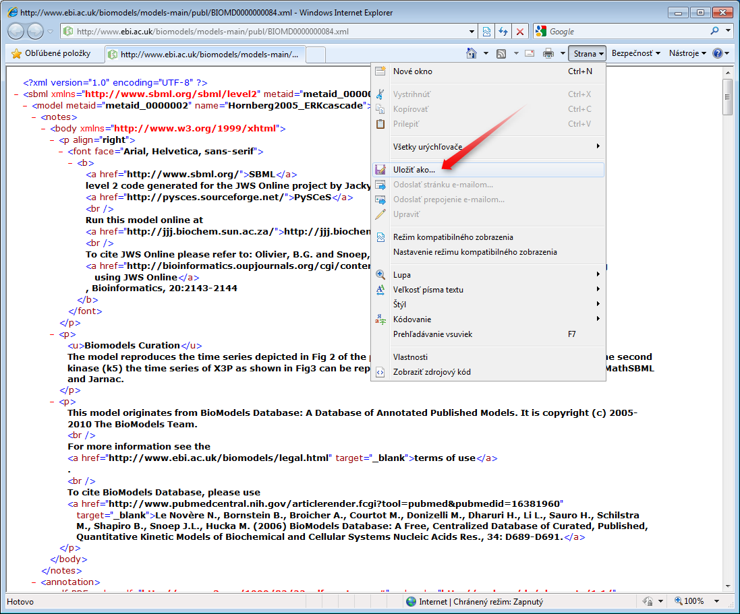The image size is (740, 614).
Task: Open a new blank tab
Action: pyautogui.click(x=316, y=55)
